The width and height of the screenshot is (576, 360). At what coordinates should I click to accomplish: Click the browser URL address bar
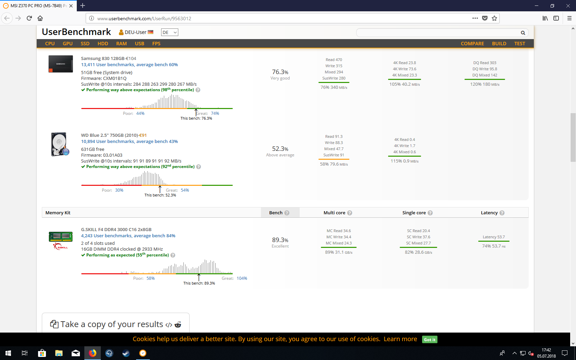[283, 18]
